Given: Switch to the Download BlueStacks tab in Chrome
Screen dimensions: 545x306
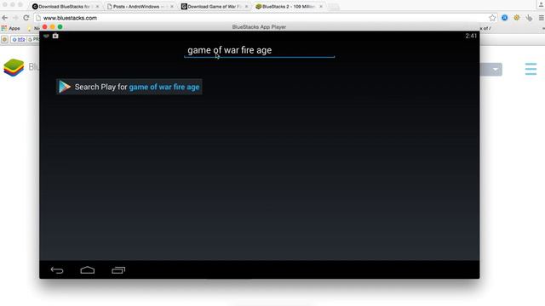Looking at the screenshot, I should coord(65,6).
